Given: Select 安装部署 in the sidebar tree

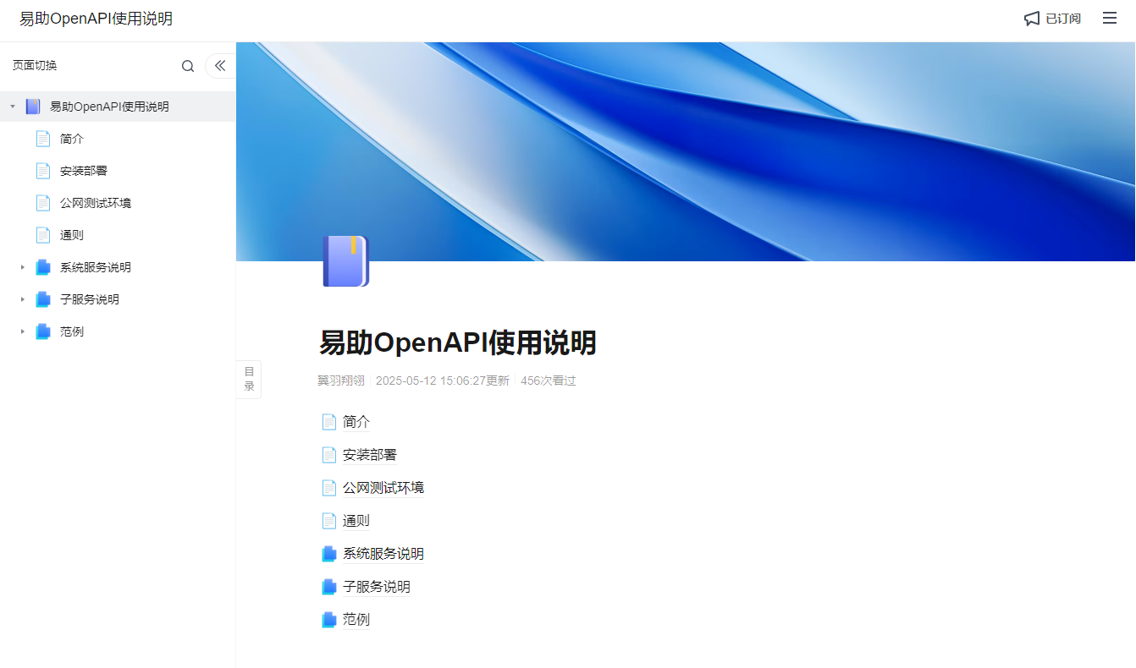Looking at the screenshot, I should coord(84,171).
